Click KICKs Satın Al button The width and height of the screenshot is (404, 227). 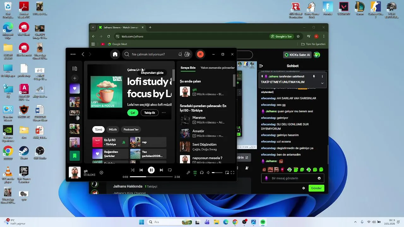click(x=298, y=55)
